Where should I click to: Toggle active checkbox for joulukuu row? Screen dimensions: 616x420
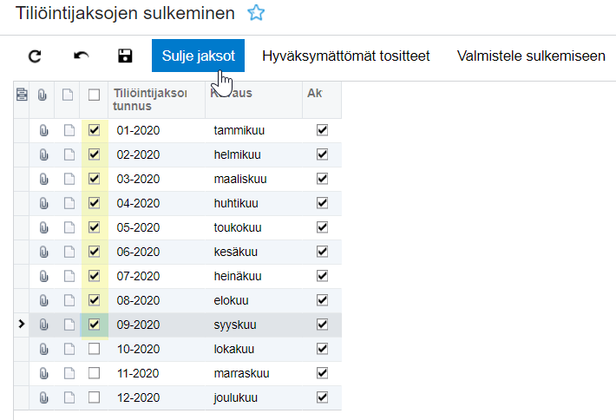(323, 397)
